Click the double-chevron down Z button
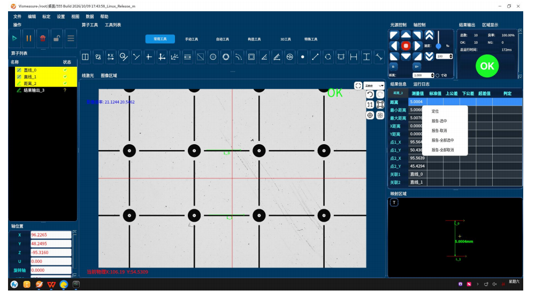 (429, 56)
